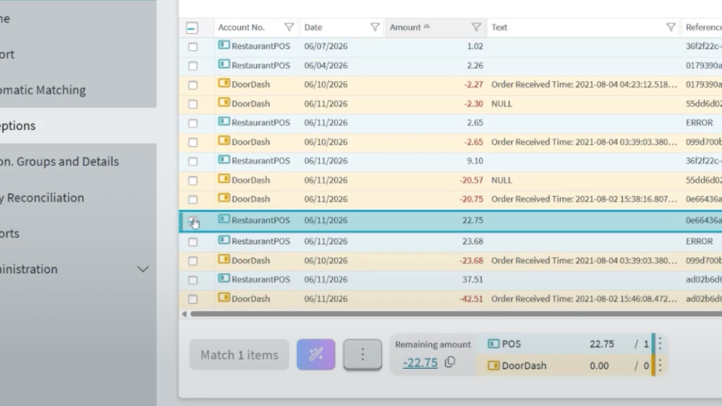Click the RestaurantPOS icon in 1.02 row
Image resolution: width=722 pixels, height=406 pixels.
point(224,45)
